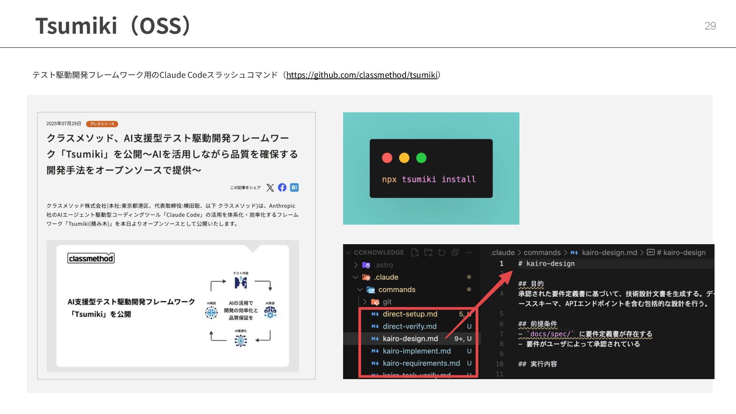736x414 pixels.
Task: Collapse the .claude folder chevron
Action: pyautogui.click(x=355, y=277)
